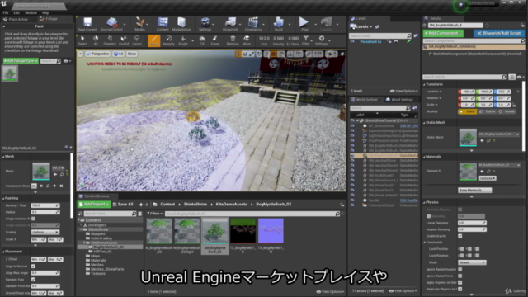528x297 pixels.
Task: Toggle the Ignore Radial Impulse checkbox
Action: (460, 269)
